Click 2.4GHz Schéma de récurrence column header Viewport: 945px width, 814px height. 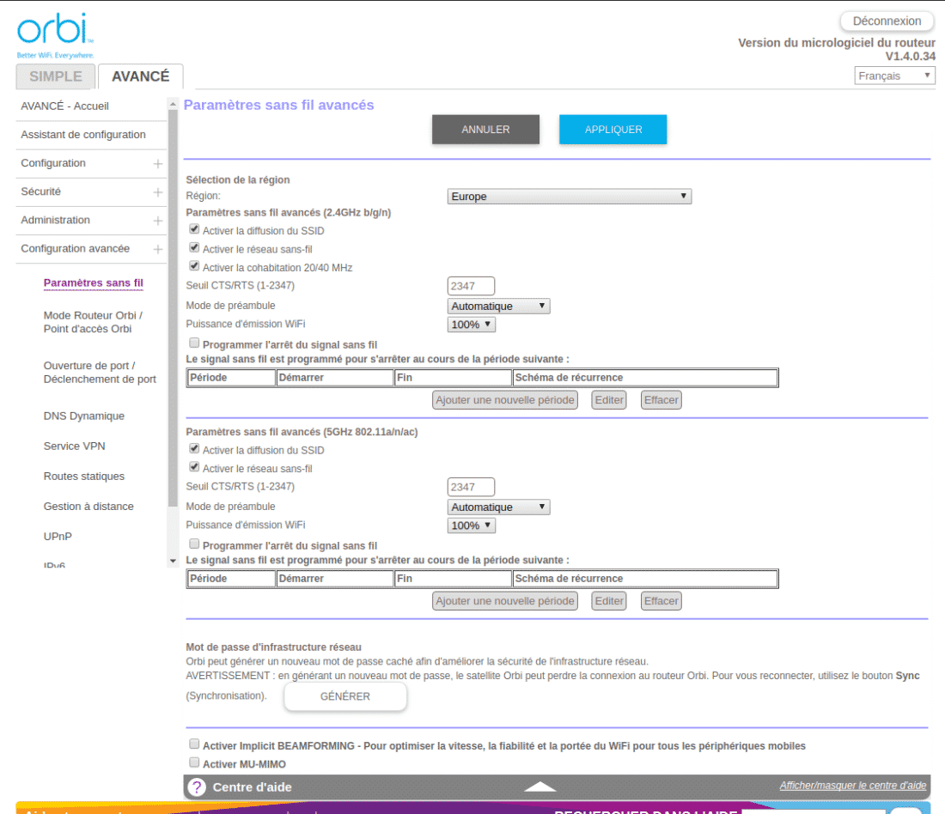tap(645, 378)
